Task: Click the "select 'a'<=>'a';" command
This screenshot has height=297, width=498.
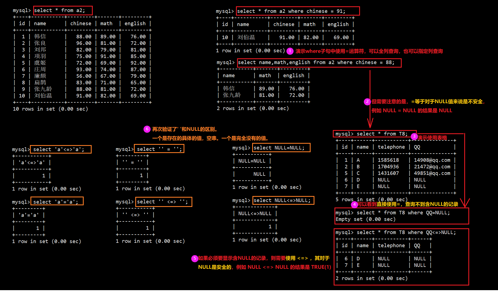Action: 59,149
